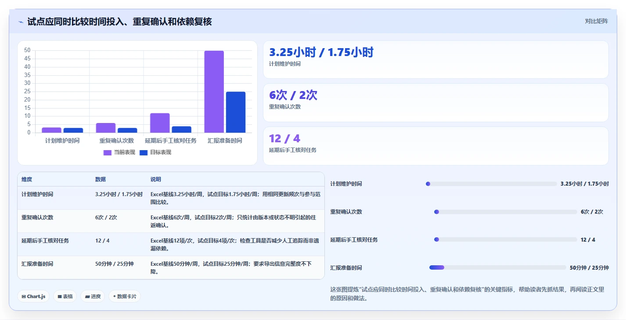Click the purple 延期后手工核对任务 chart bar
Screen dimensions: 626x320
[160, 123]
